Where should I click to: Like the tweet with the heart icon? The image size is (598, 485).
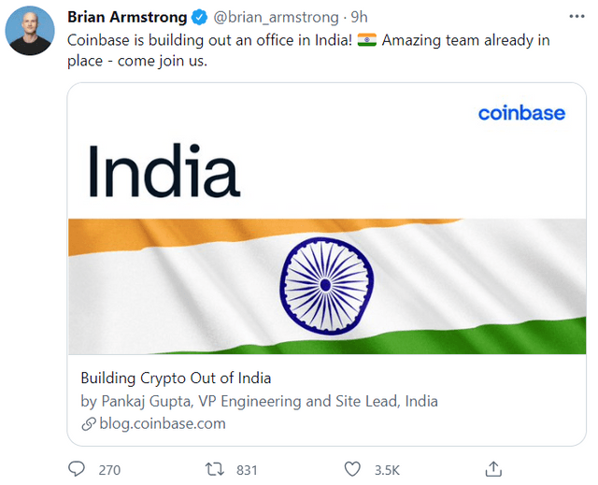click(352, 469)
